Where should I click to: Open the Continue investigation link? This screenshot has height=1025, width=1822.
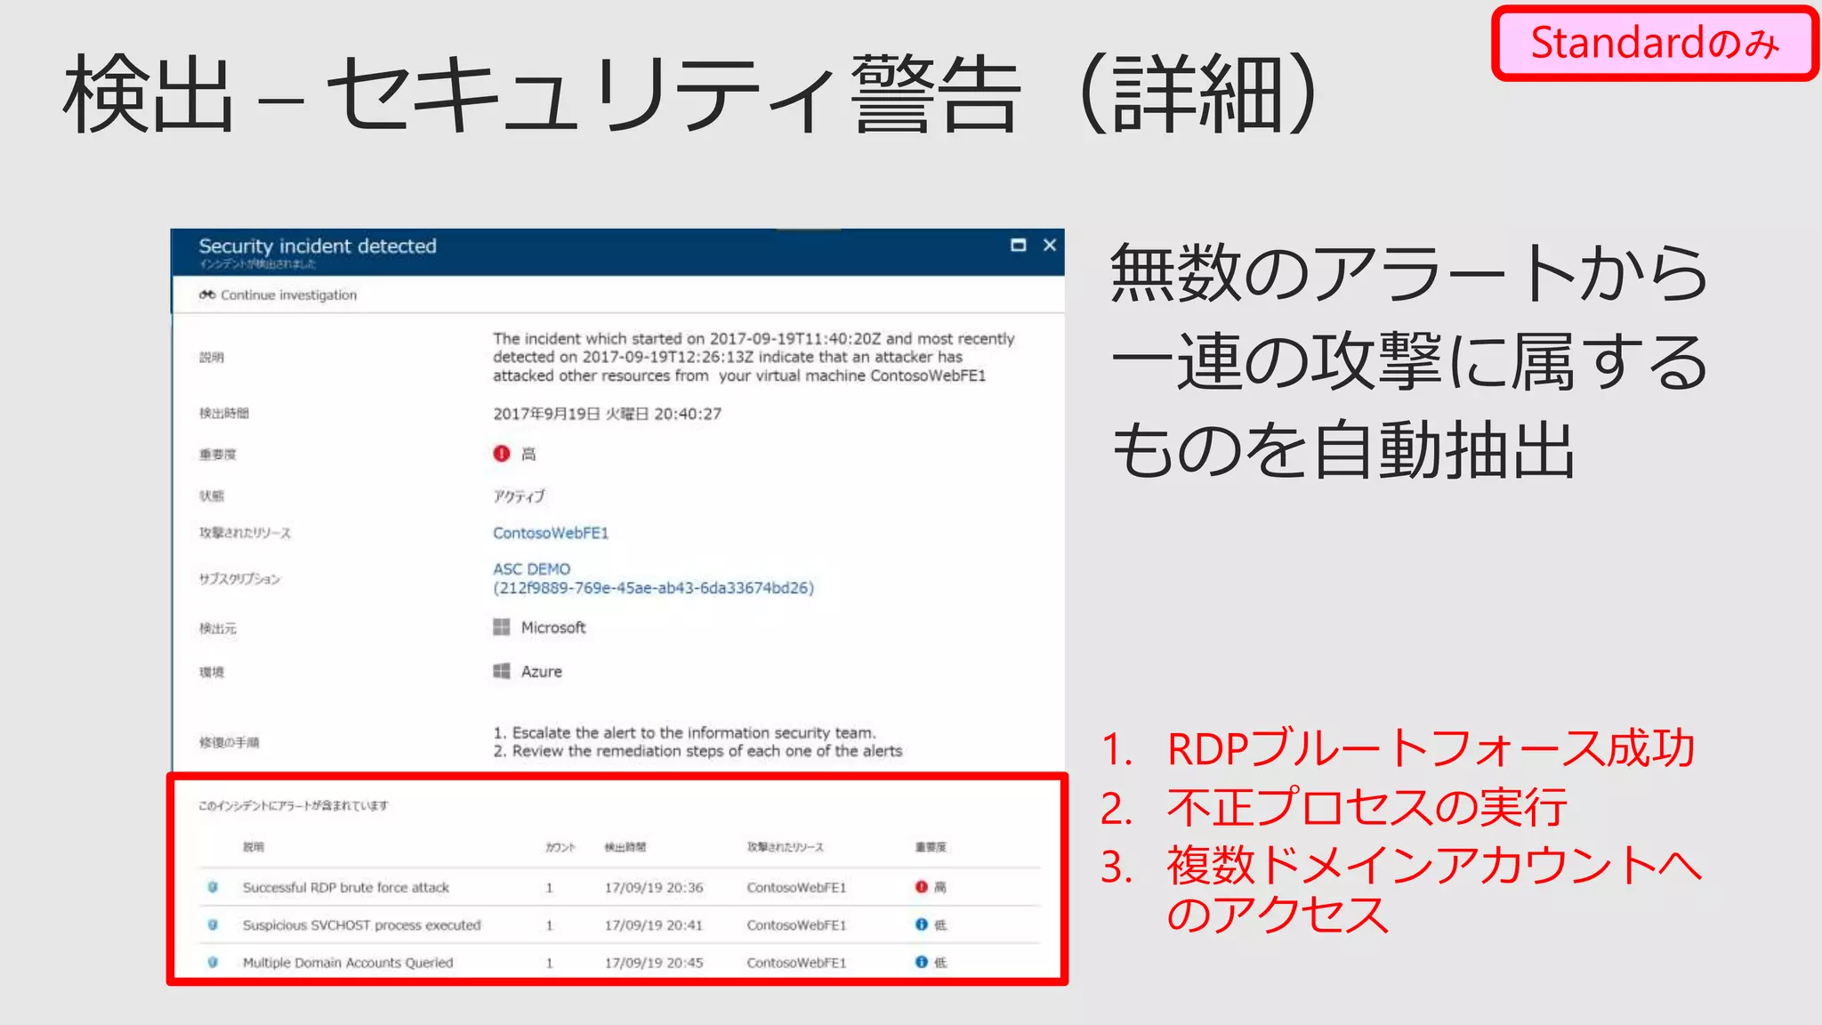[x=288, y=295]
